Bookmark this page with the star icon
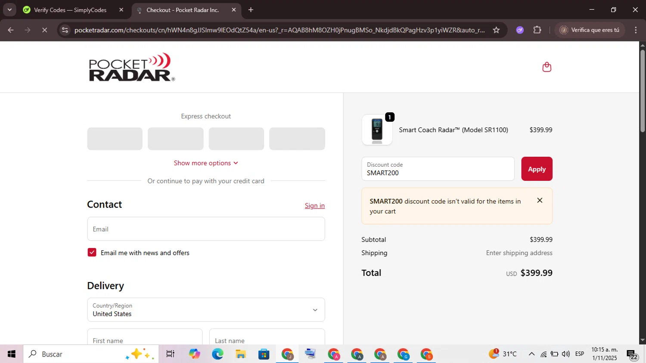 pos(496,30)
